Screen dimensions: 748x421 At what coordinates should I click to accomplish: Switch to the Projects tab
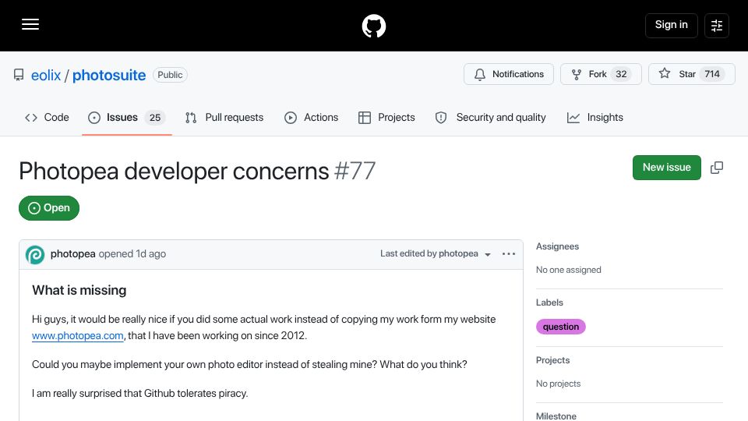[x=386, y=118]
